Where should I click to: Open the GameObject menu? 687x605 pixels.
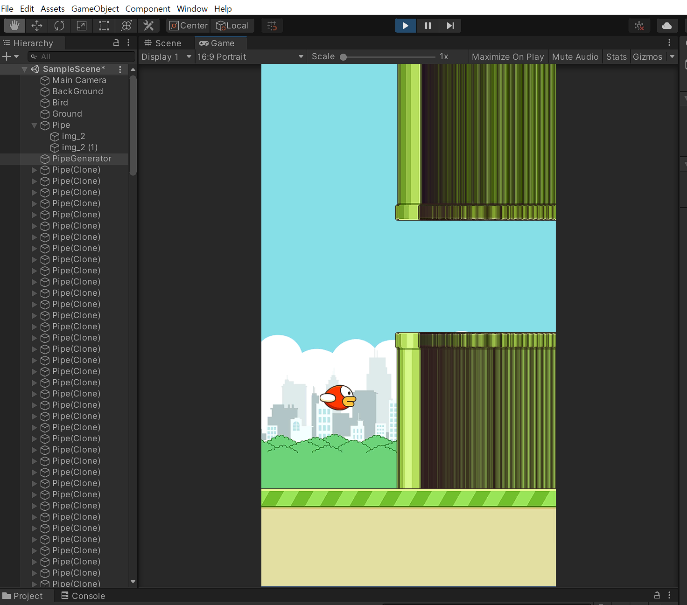[95, 8]
